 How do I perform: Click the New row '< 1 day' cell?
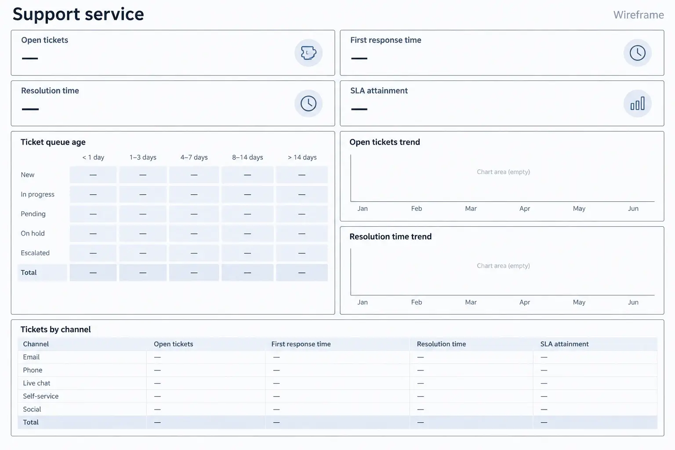pos(93,175)
